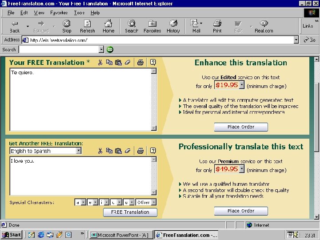Cut text in Your FREE Translation panel
This screenshot has width=320, height=240.
click(x=100, y=63)
